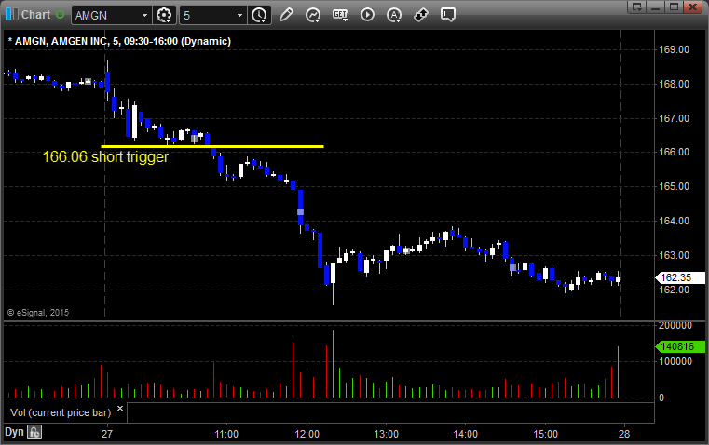
Task: Open the alerts circled-A menu
Action: pyautogui.click(x=394, y=15)
